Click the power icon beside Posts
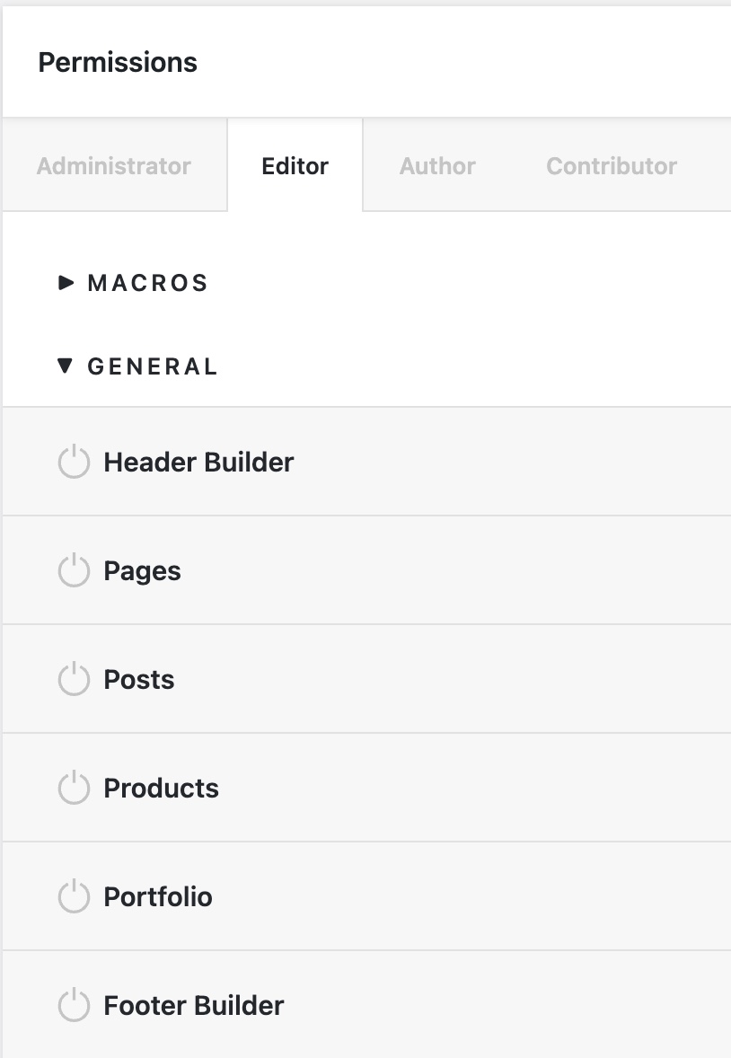This screenshot has width=731, height=1058. pos(74,679)
